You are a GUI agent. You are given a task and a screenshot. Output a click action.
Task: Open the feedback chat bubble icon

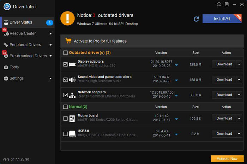coord(219,4)
